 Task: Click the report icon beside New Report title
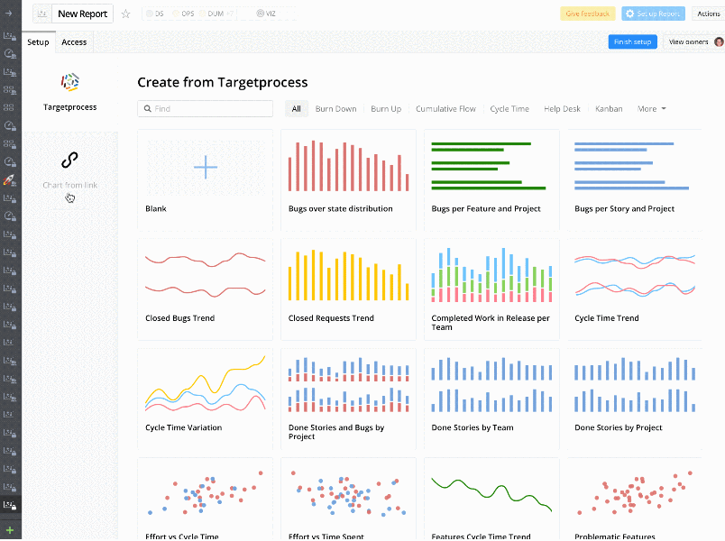(x=42, y=14)
